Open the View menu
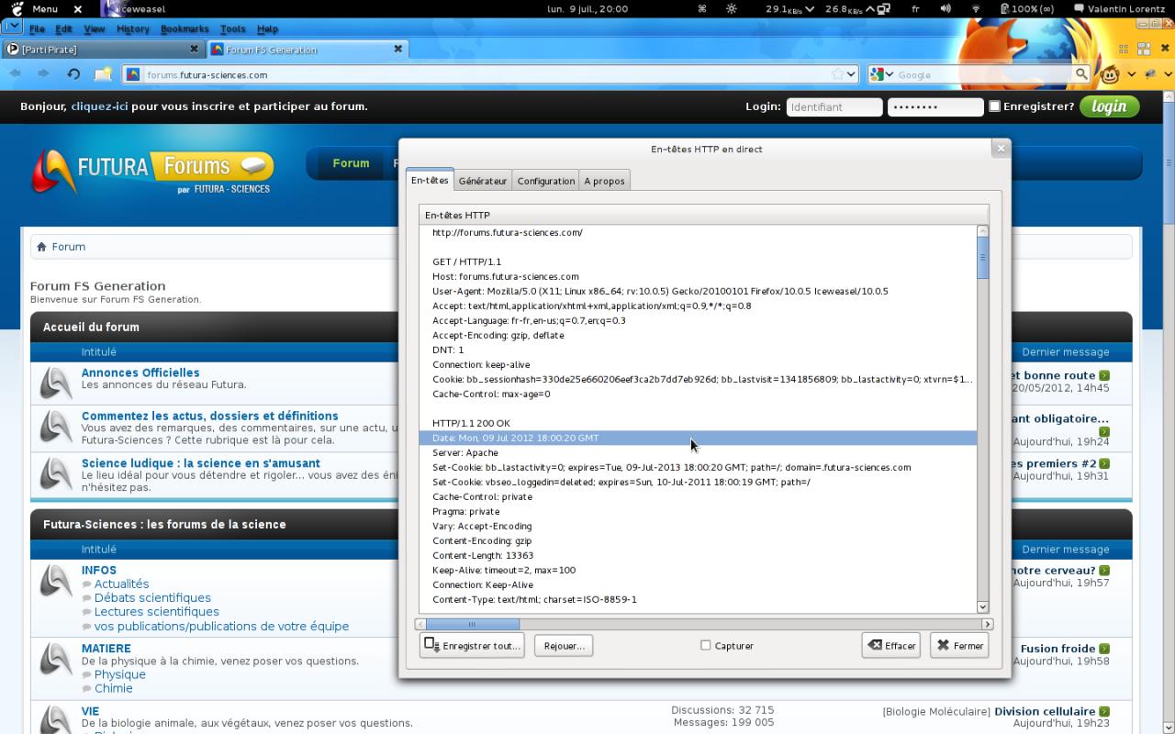The height and width of the screenshot is (734, 1175). pos(95,29)
